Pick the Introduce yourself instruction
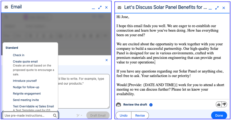231x120 pixels. pyautogui.click(x=25, y=81)
